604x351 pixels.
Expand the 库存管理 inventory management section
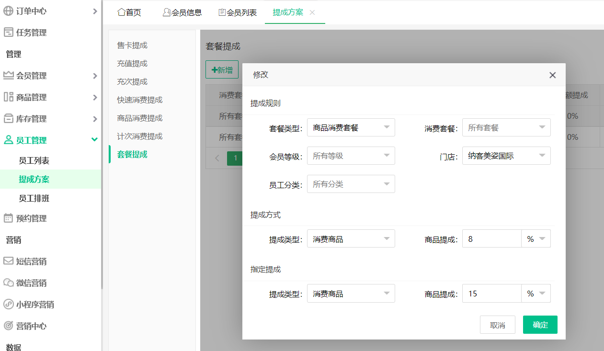(8, 118)
